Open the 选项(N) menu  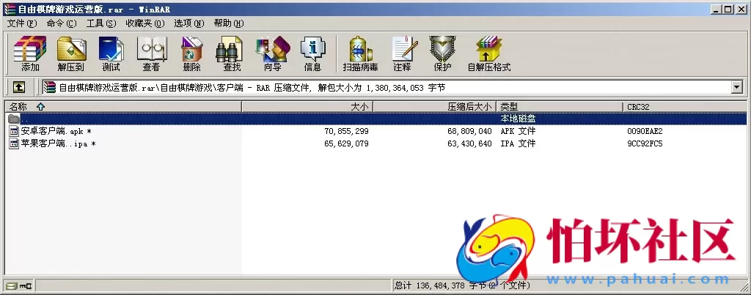click(188, 23)
